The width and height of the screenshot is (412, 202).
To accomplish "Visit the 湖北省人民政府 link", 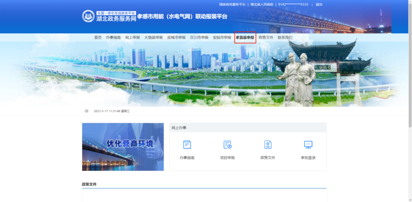I will pyautogui.click(x=262, y=5).
